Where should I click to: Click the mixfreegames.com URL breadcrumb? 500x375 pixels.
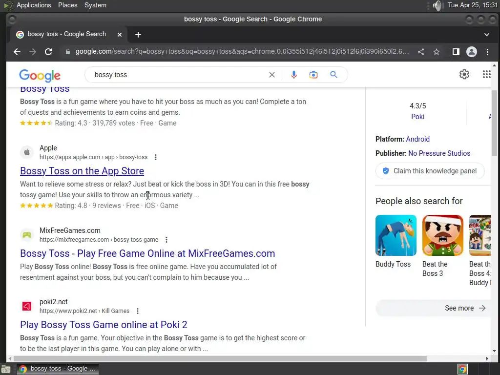click(99, 239)
